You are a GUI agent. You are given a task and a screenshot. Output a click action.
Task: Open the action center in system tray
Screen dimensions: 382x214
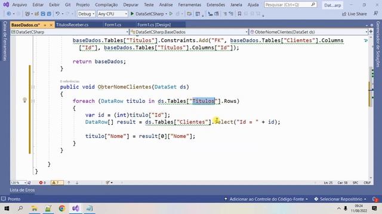coord(374,208)
